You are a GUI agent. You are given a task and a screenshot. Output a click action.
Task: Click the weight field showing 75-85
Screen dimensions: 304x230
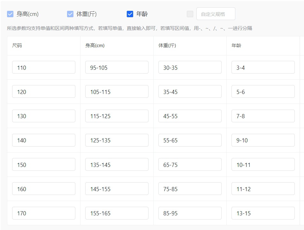click(190, 189)
